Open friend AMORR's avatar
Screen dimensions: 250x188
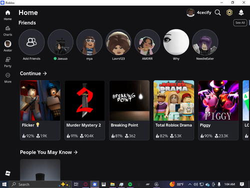pos(147,42)
